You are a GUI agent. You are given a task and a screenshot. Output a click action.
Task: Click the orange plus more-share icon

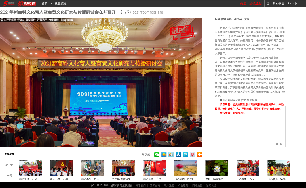point(200,154)
